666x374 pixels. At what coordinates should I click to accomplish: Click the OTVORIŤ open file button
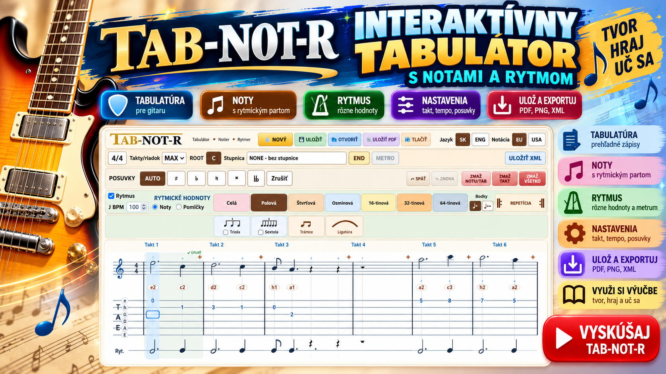[345, 140]
